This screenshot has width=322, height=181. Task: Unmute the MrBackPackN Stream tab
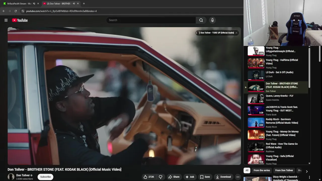[34, 4]
